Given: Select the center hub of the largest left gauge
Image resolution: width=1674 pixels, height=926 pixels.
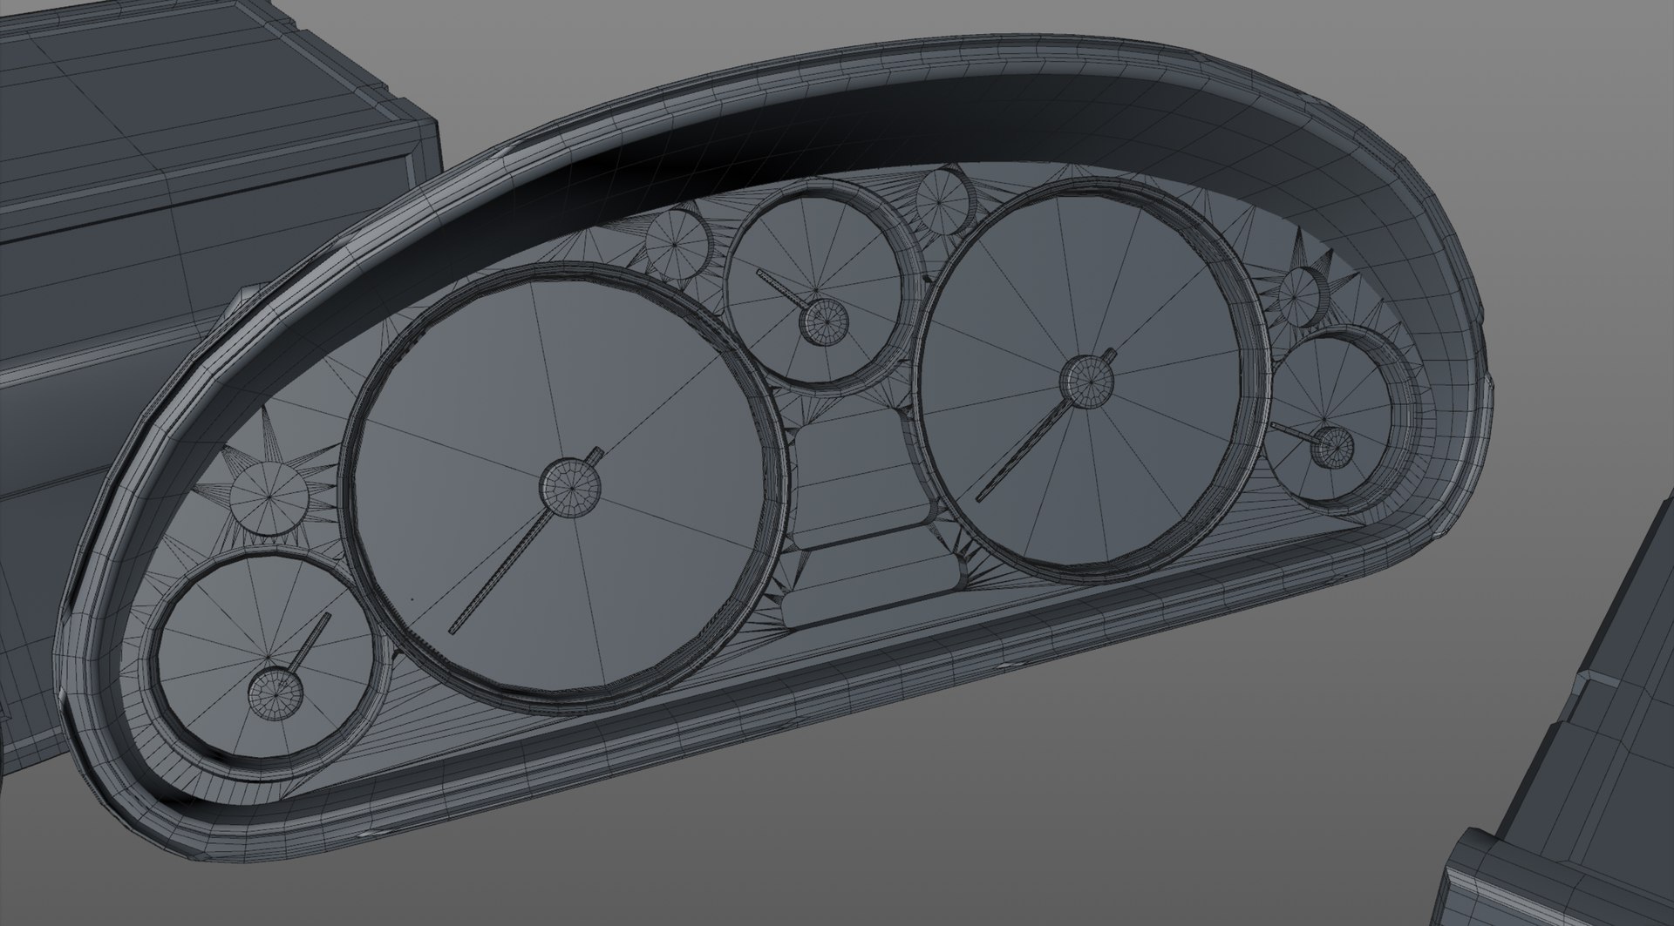Looking at the screenshot, I should pos(570,486).
